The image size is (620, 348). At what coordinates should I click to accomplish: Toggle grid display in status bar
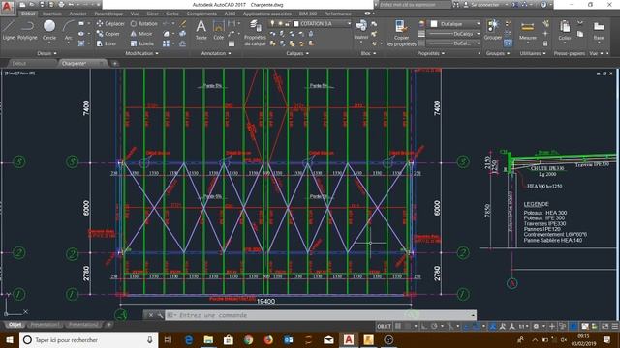398,327
